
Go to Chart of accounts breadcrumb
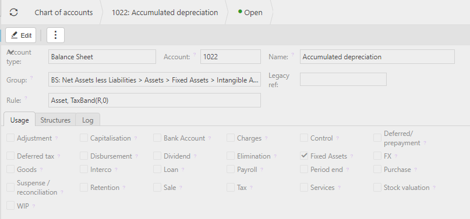tap(63, 13)
